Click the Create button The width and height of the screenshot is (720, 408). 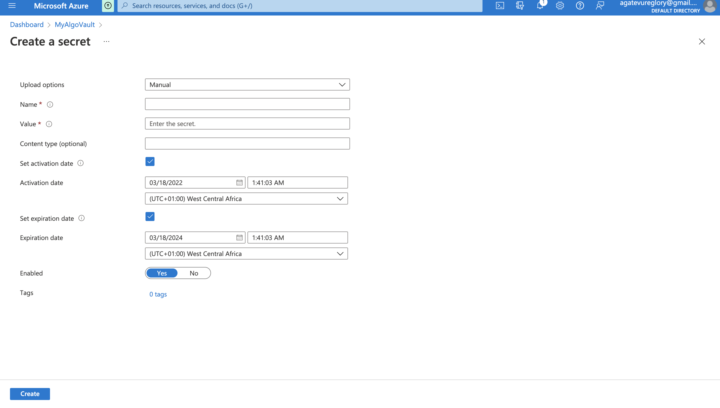pos(30,393)
